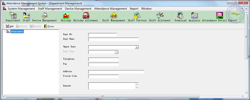Click the Postal Code input field
This screenshot has height=100, width=250.
click(103, 76)
